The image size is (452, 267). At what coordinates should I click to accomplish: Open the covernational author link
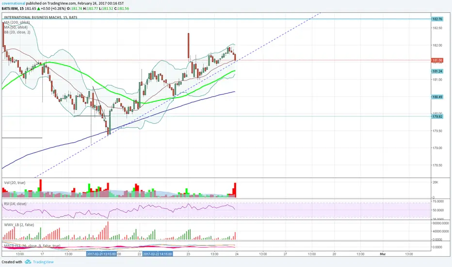(13, 3)
